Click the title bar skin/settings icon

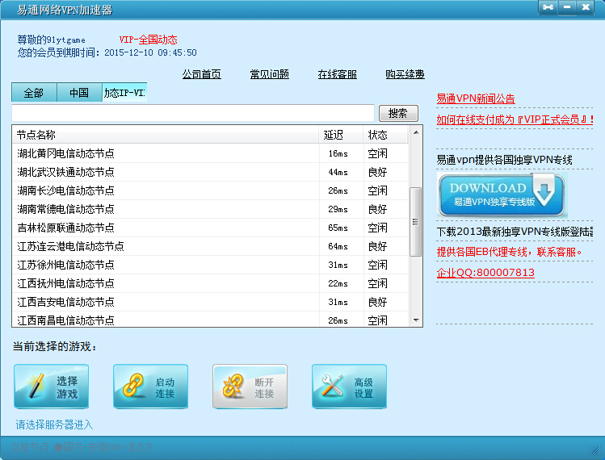548,7
